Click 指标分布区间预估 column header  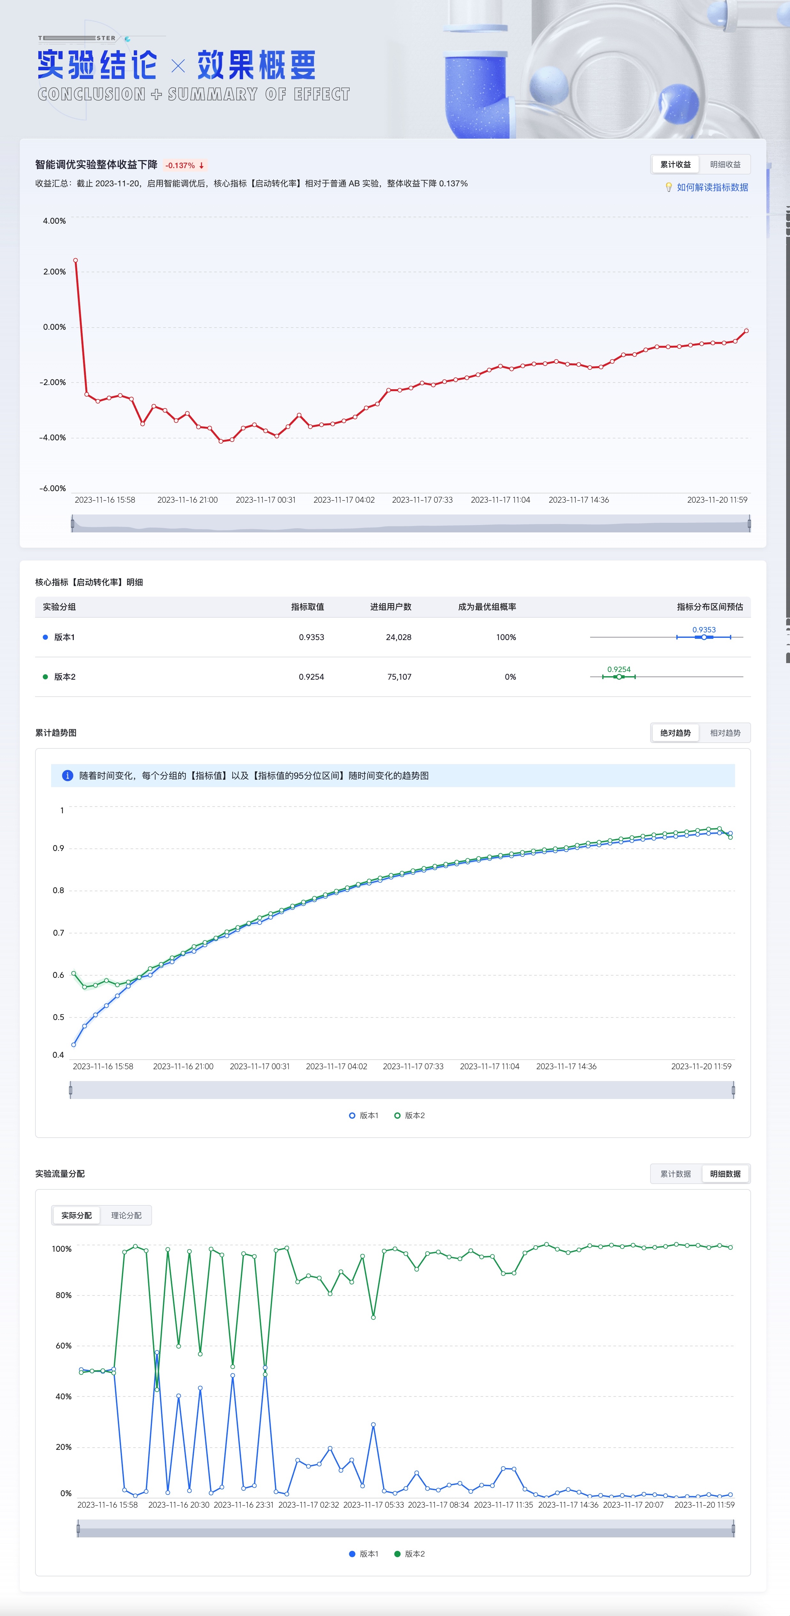(x=710, y=607)
